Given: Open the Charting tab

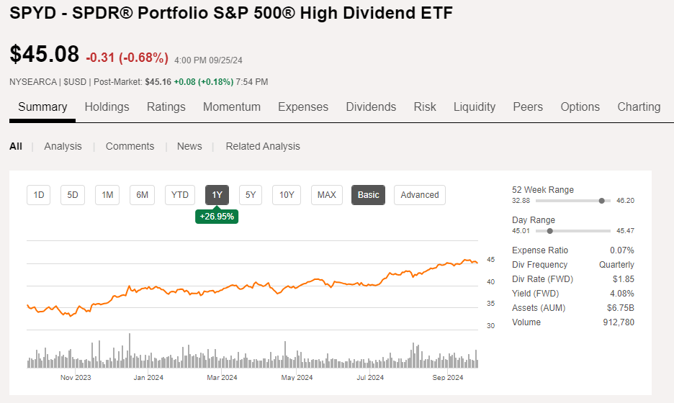Looking at the screenshot, I should point(639,107).
